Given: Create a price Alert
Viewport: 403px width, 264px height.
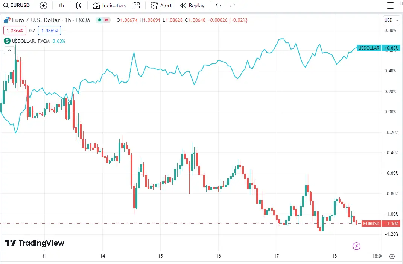Looking at the screenshot, I should (161, 5).
